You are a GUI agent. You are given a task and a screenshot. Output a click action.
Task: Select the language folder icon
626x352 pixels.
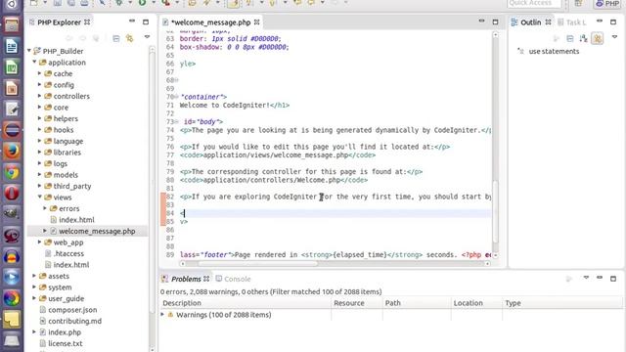[48, 141]
